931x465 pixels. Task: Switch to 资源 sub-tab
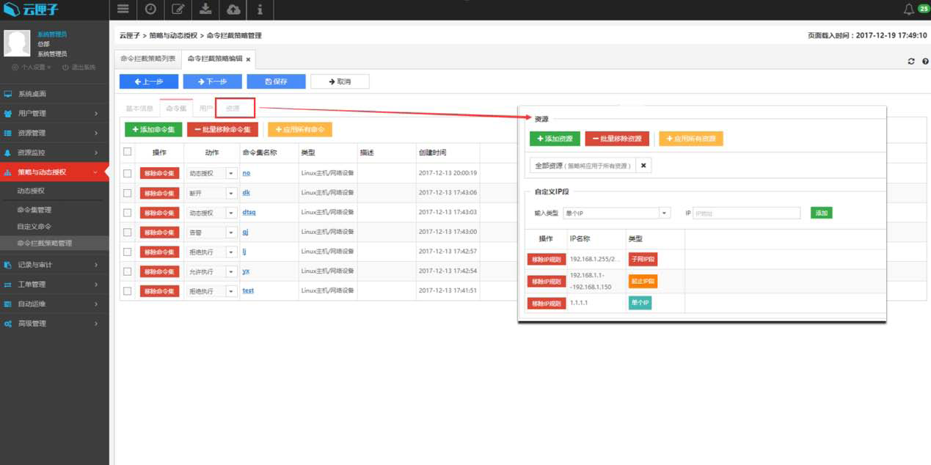(x=233, y=109)
